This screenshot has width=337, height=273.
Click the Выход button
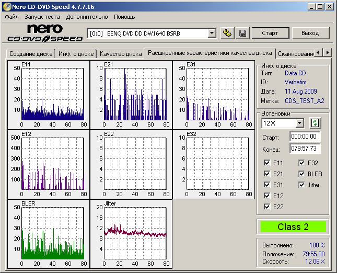click(x=310, y=33)
